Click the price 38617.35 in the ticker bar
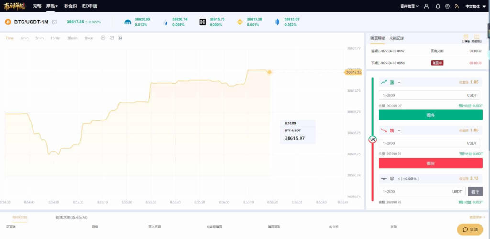The image size is (490, 239). point(75,22)
